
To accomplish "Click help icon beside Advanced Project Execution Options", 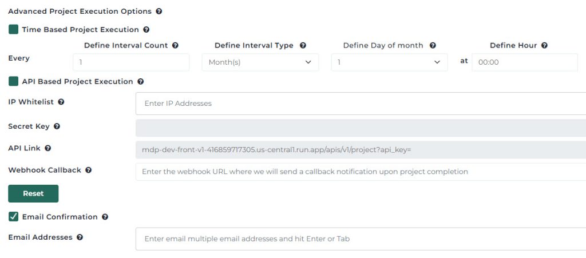I will (x=159, y=11).
